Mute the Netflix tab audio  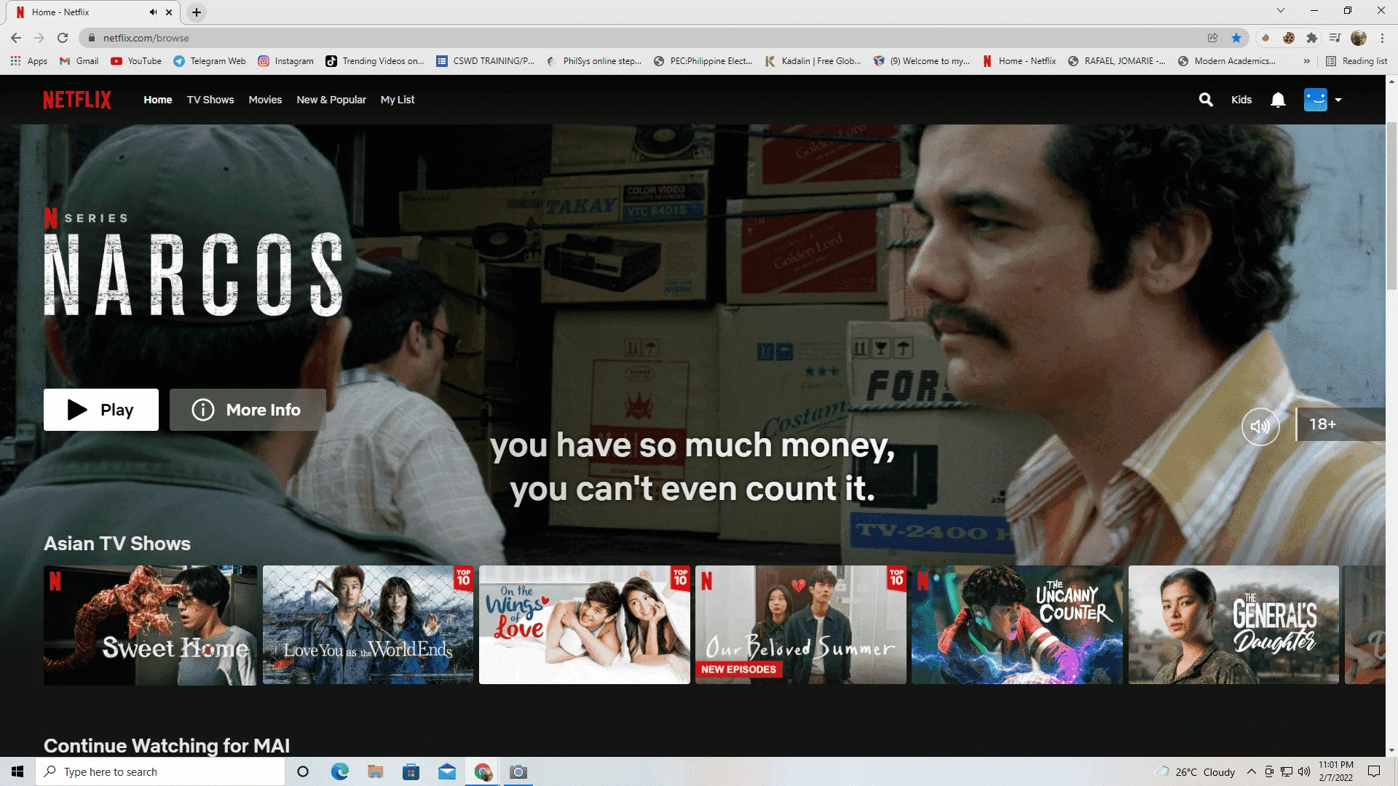point(153,12)
